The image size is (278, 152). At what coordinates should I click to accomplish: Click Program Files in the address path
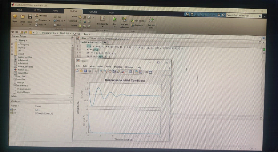click(49, 33)
